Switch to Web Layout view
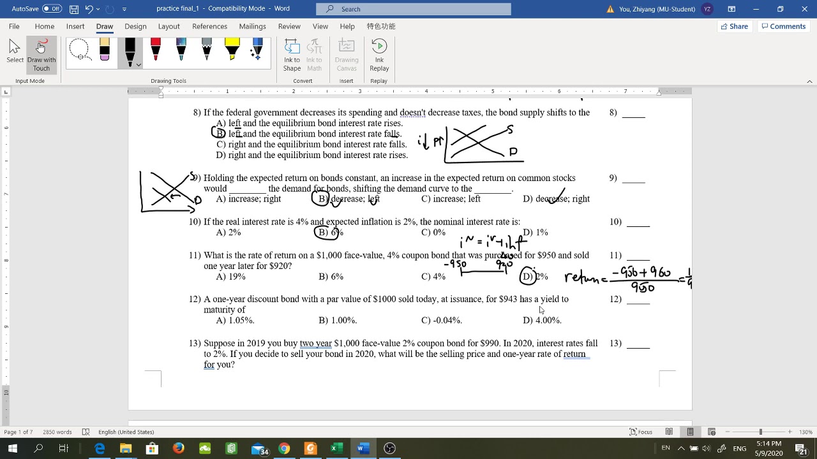The width and height of the screenshot is (817, 459). point(712,432)
